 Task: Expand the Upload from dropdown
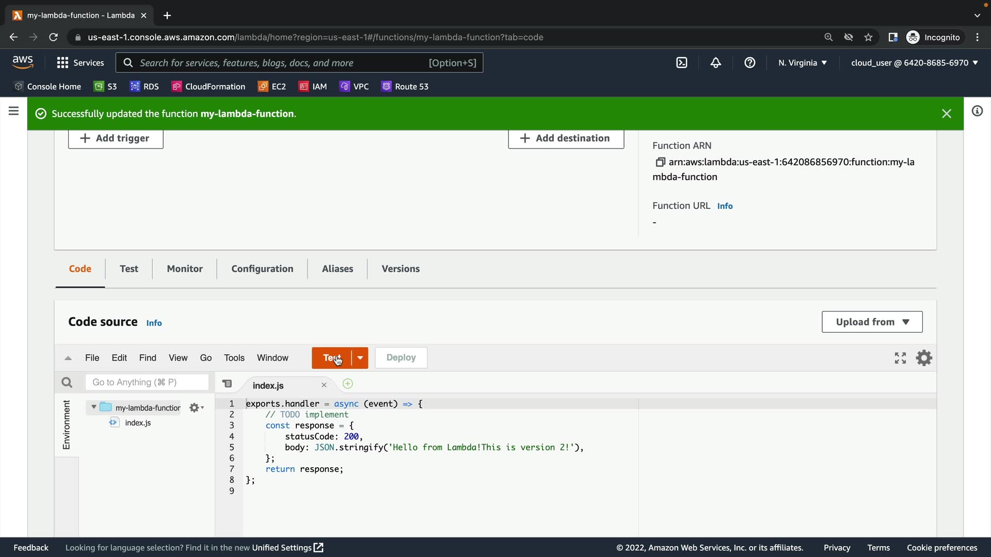click(x=872, y=322)
